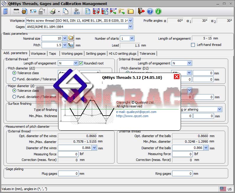235x193 pixels.
Task: Click the qualisyst@qsyst.com email link
Action: tap(136, 112)
